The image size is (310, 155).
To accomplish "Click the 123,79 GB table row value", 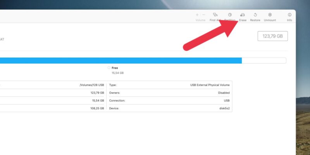I will point(97,93).
